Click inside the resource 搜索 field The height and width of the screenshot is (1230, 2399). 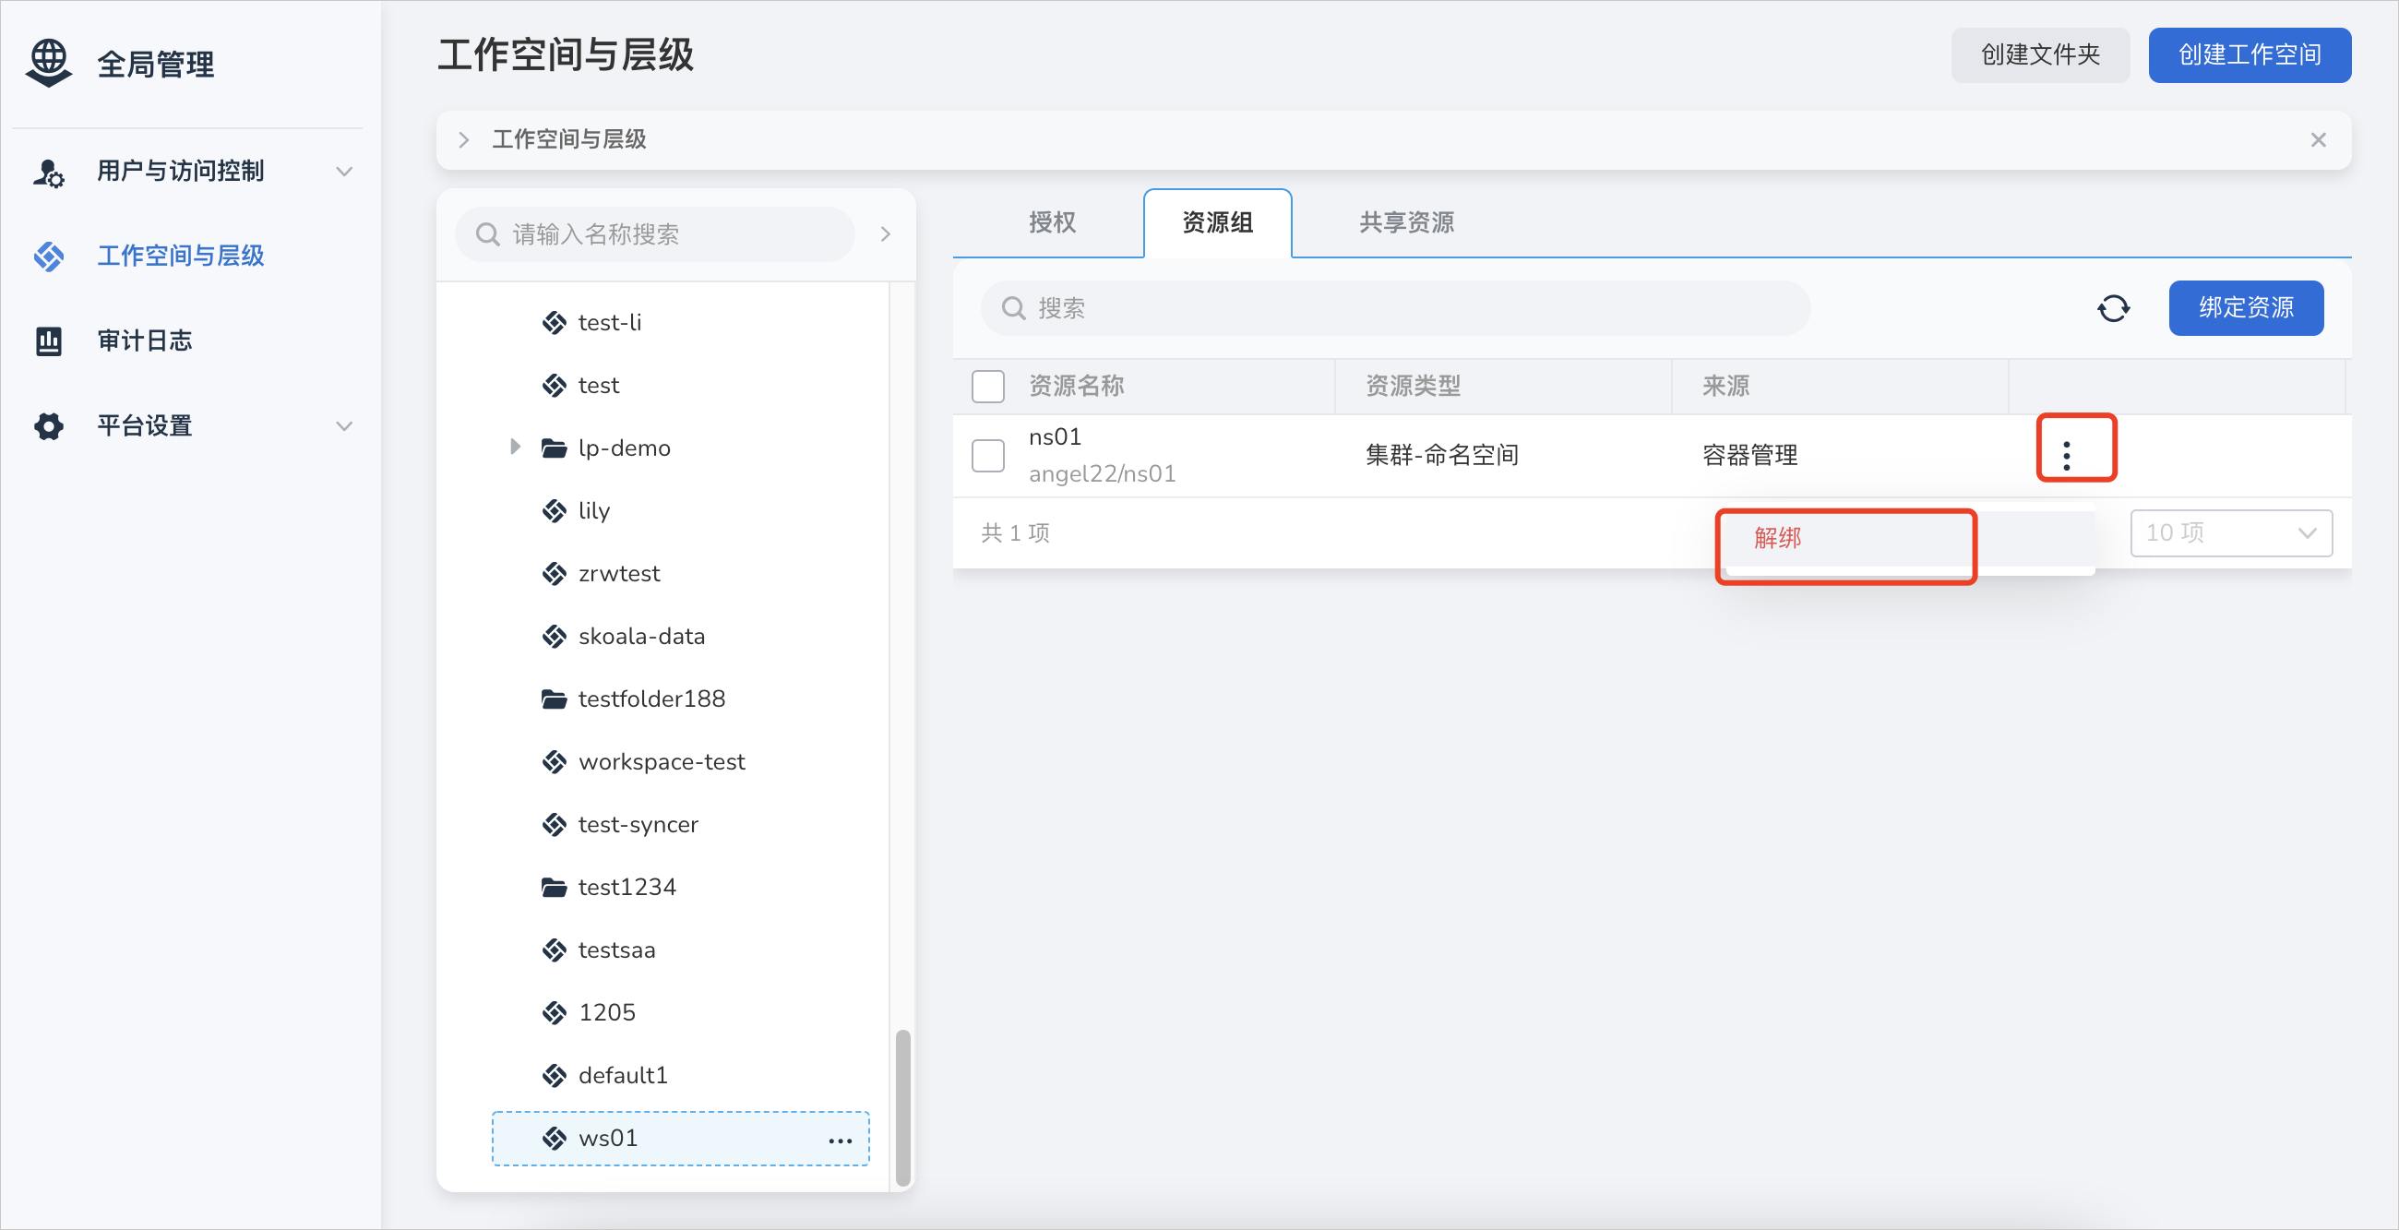(1395, 308)
